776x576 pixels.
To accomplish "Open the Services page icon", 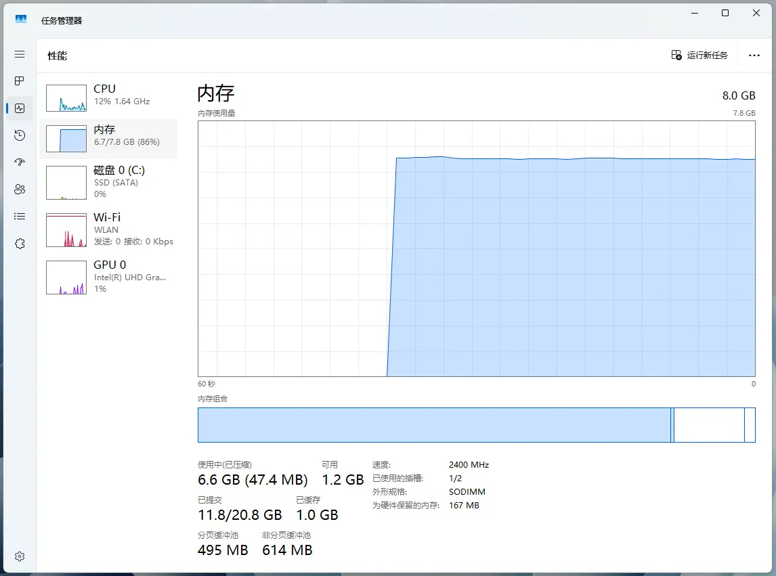I will (x=20, y=244).
